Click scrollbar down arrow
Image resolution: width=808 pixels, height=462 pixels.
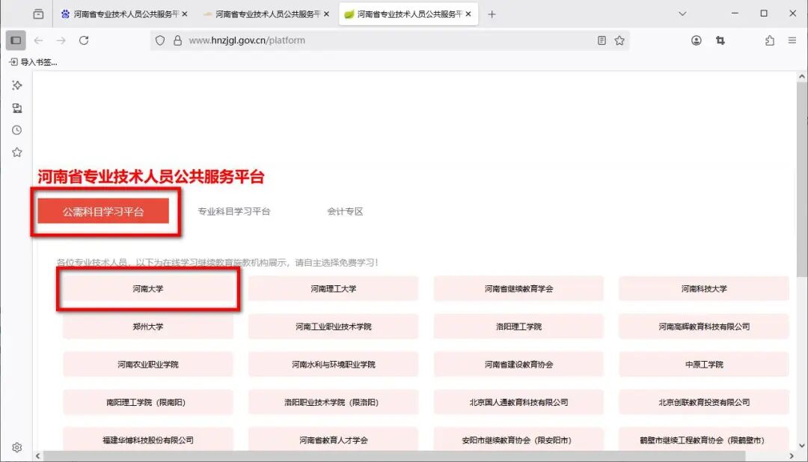tap(802, 446)
